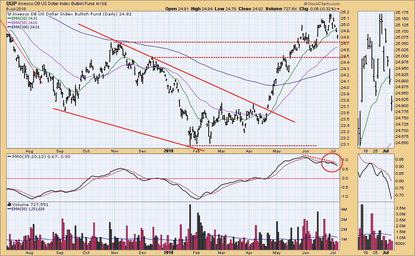
Task: Click the 23.5 price axis label
Action: click(x=345, y=119)
